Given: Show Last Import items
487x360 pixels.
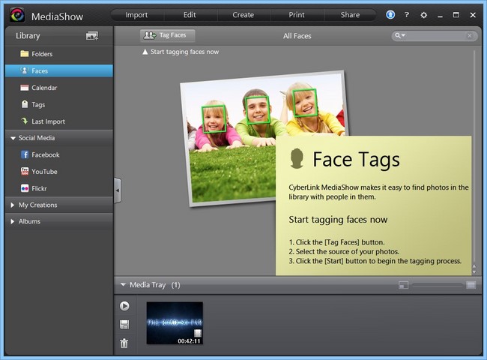Looking at the screenshot, I should [48, 121].
